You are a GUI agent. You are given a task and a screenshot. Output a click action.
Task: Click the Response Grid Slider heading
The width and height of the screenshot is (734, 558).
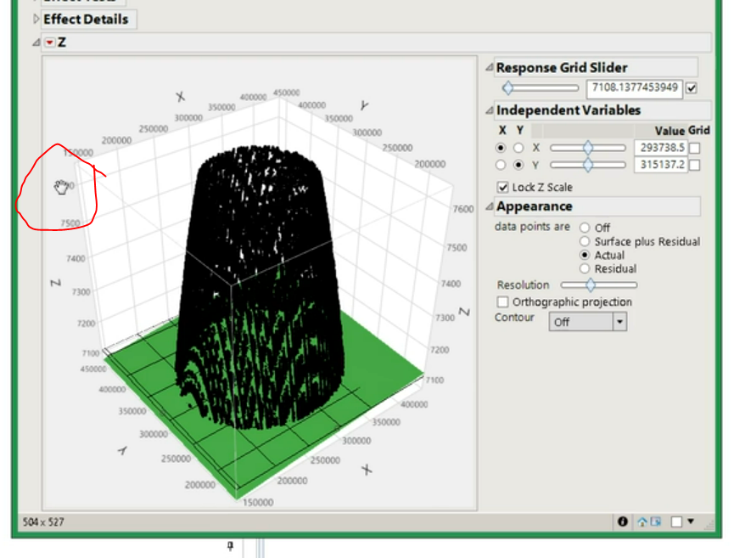[x=562, y=67]
